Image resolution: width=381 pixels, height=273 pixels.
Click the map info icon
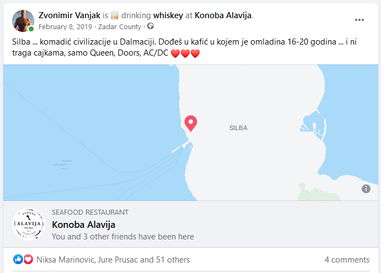click(x=366, y=189)
